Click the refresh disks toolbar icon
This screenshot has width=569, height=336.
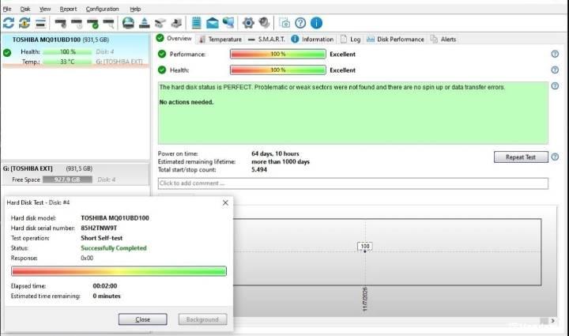coord(9,23)
